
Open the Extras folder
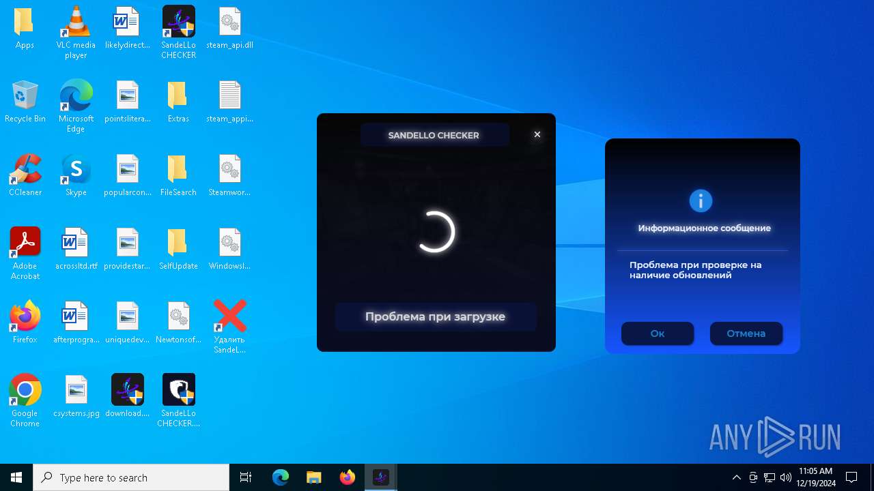[x=178, y=102]
